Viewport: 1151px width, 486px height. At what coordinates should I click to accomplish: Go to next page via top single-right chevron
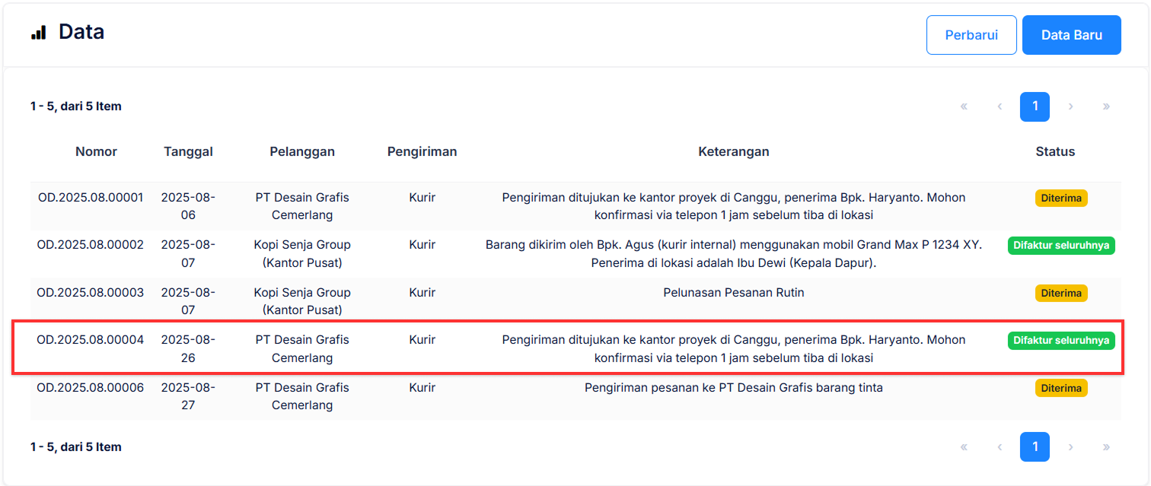click(x=1070, y=106)
